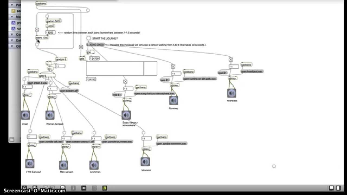Screen dimensions: 347x195
Task: Click the 'gate 6' object
Action: pyautogui.click(x=47, y=76)
